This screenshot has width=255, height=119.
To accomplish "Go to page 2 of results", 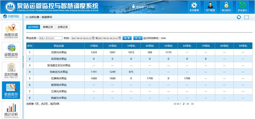I will [x=184, y=104].
